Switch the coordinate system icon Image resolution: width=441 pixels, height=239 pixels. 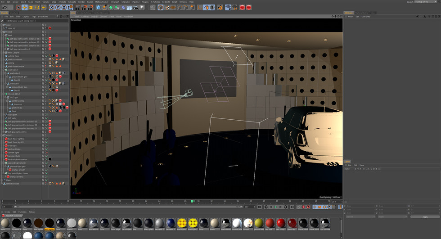pyautogui.click(x=70, y=8)
